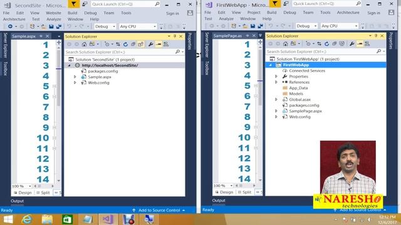This screenshot has width=401, height=225.
Task: Click notification flag in SecondSite title bar
Action: click(74, 4)
